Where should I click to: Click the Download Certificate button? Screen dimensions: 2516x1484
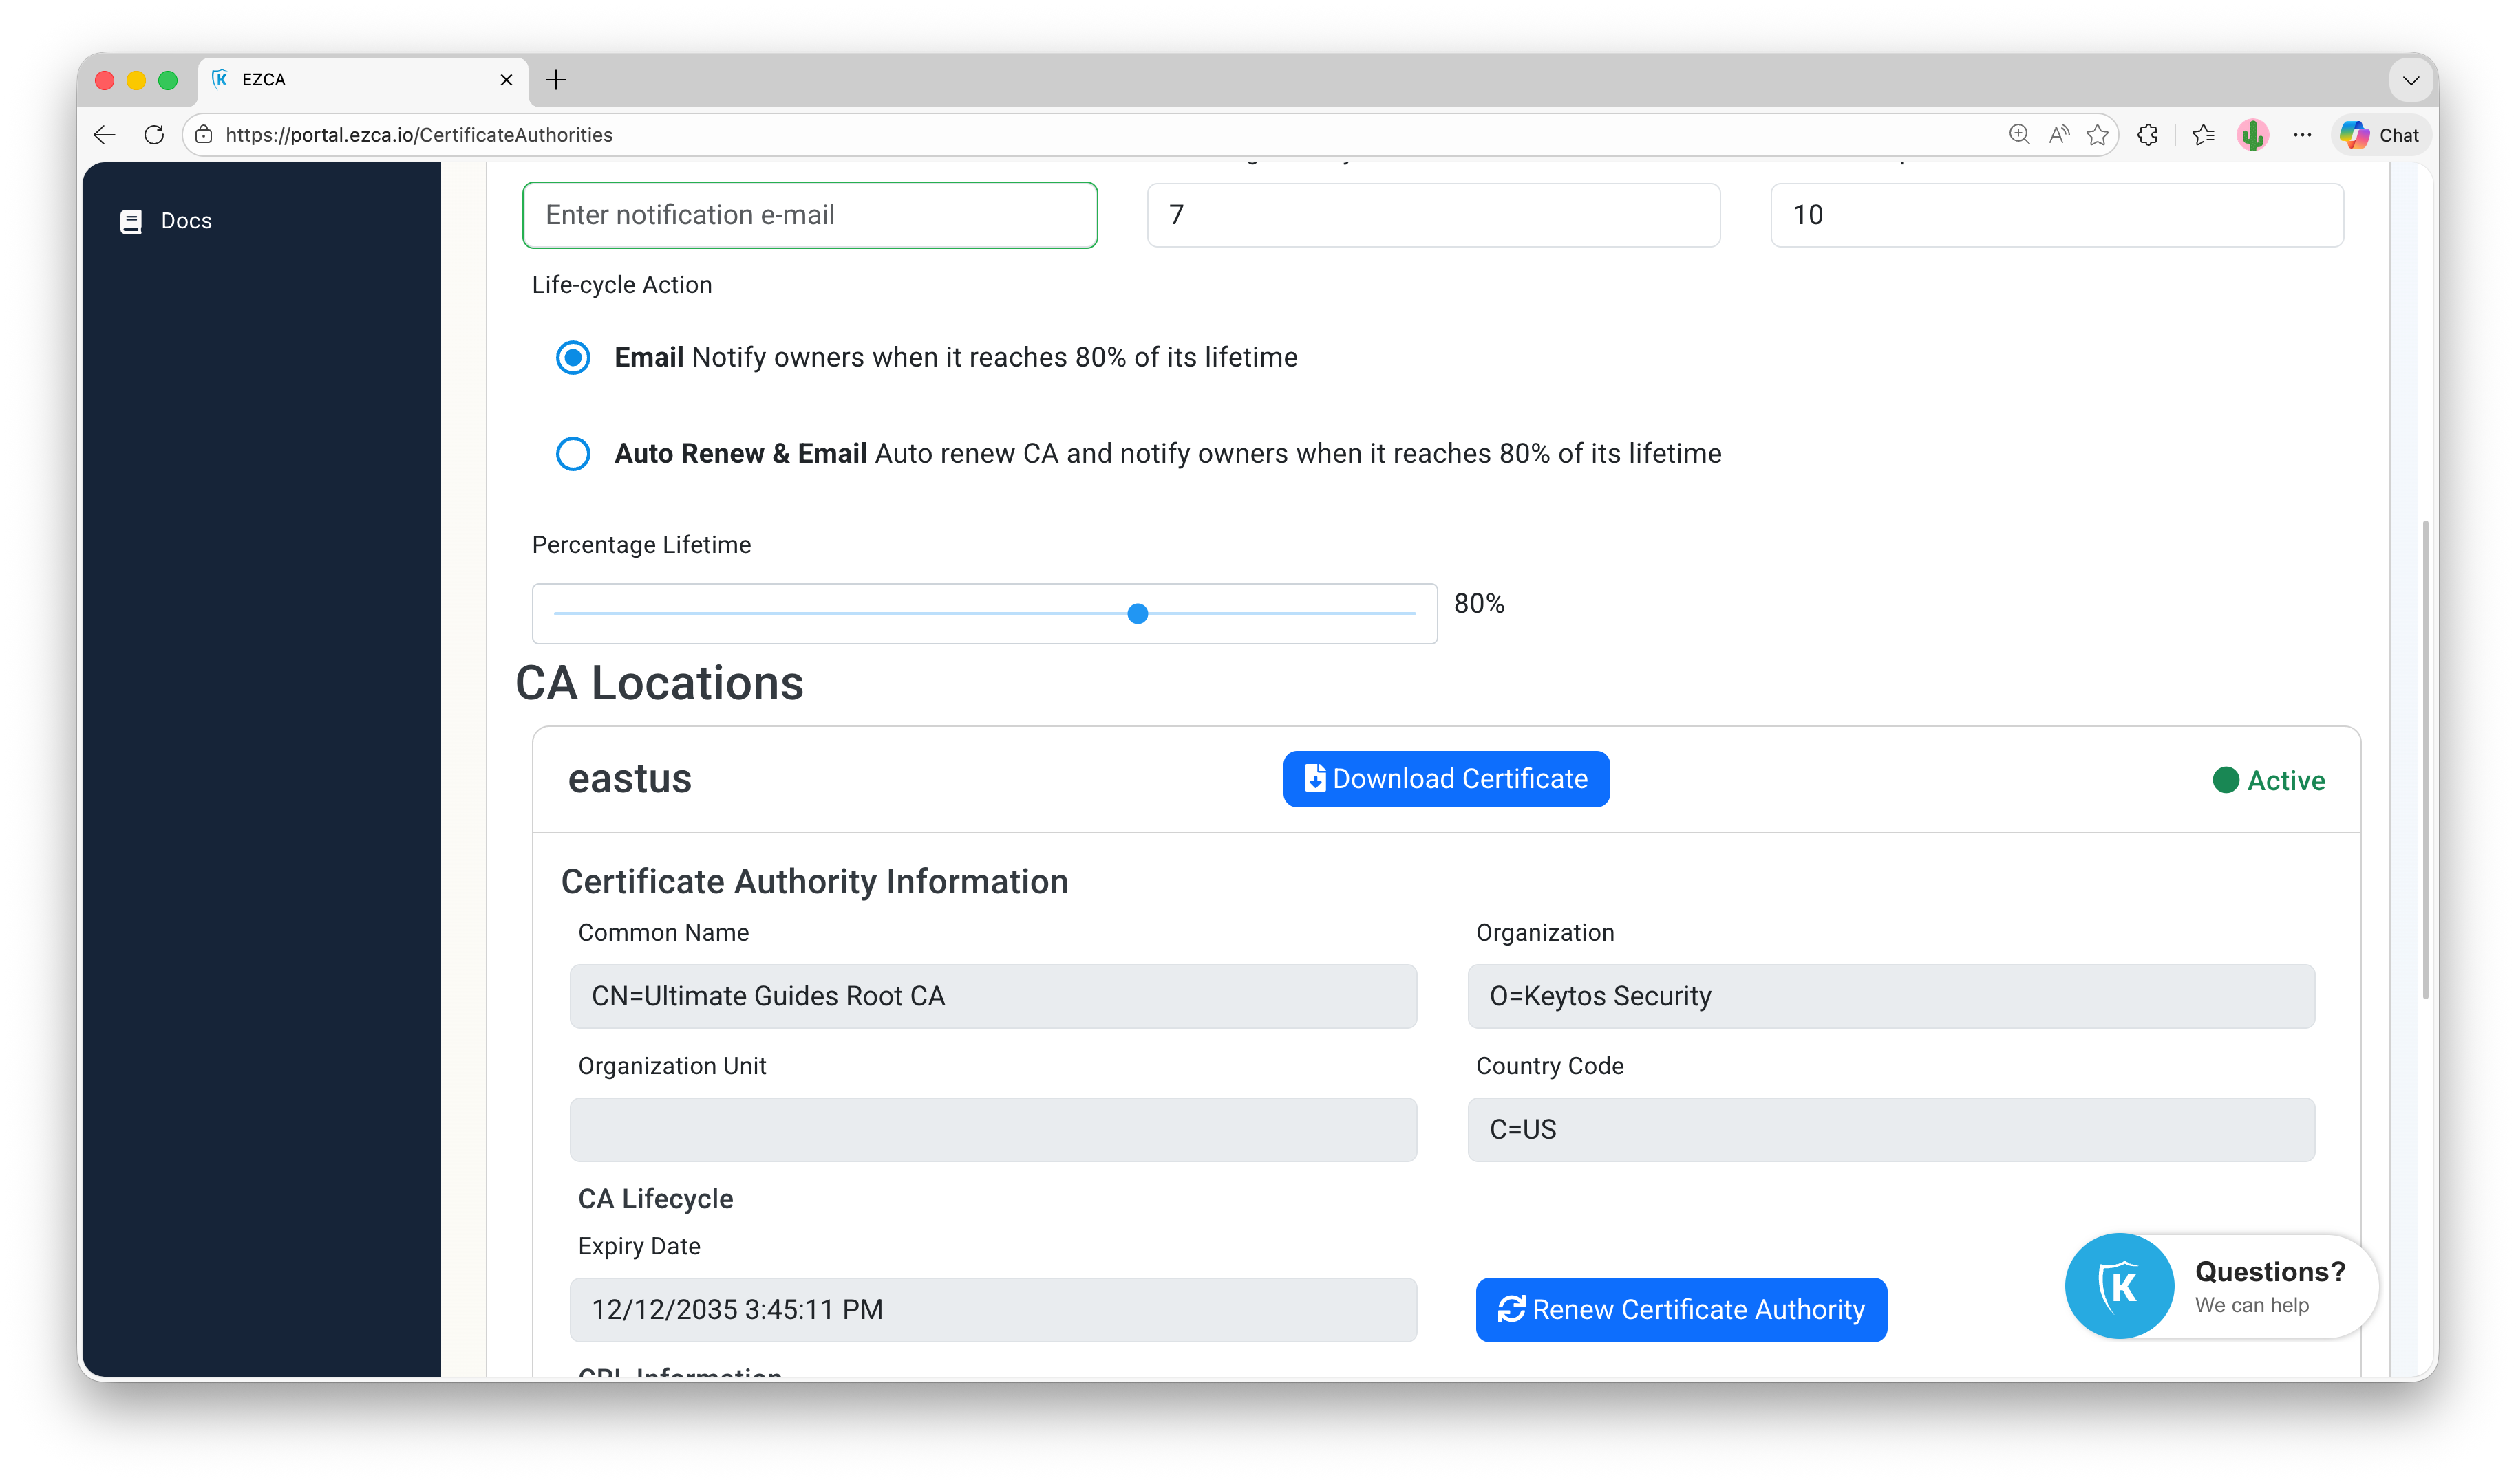[1446, 778]
